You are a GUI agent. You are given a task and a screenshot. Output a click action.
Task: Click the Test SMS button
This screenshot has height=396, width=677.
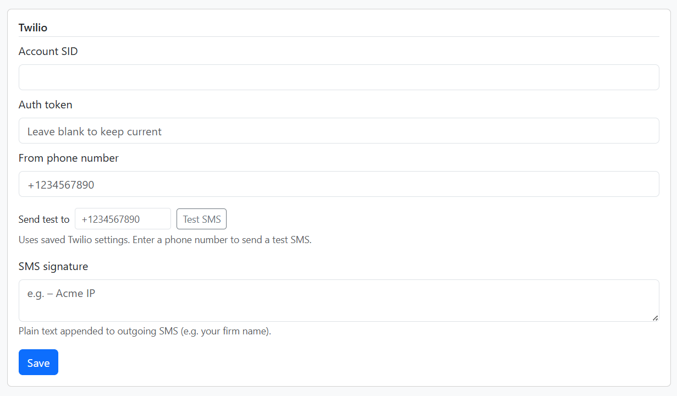coord(201,219)
